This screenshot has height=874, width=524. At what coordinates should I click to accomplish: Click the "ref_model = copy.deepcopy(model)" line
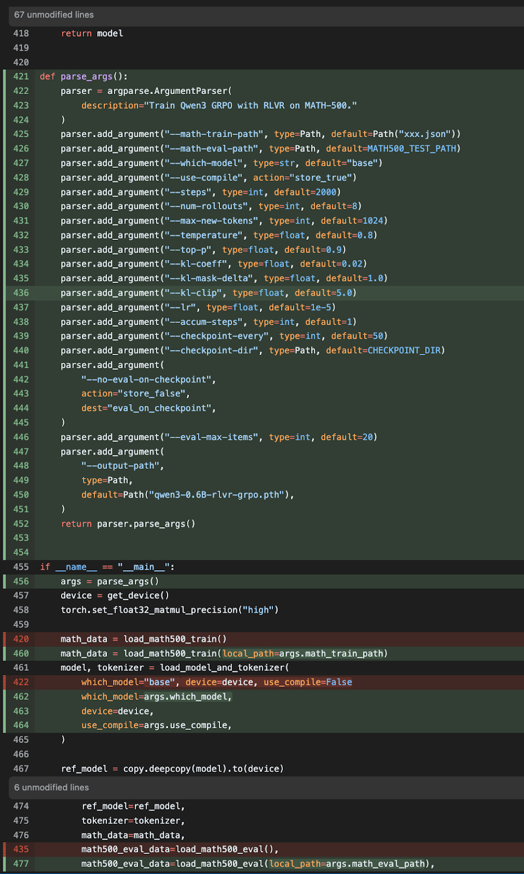pyautogui.click(x=172, y=769)
